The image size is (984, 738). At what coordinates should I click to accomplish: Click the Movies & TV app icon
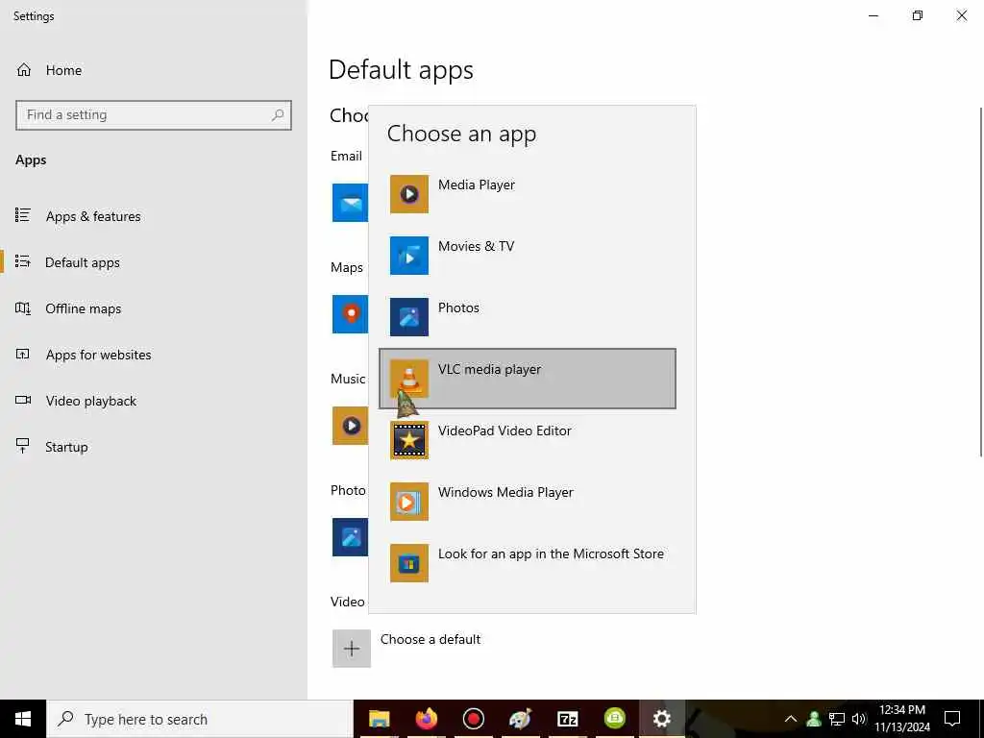point(409,256)
